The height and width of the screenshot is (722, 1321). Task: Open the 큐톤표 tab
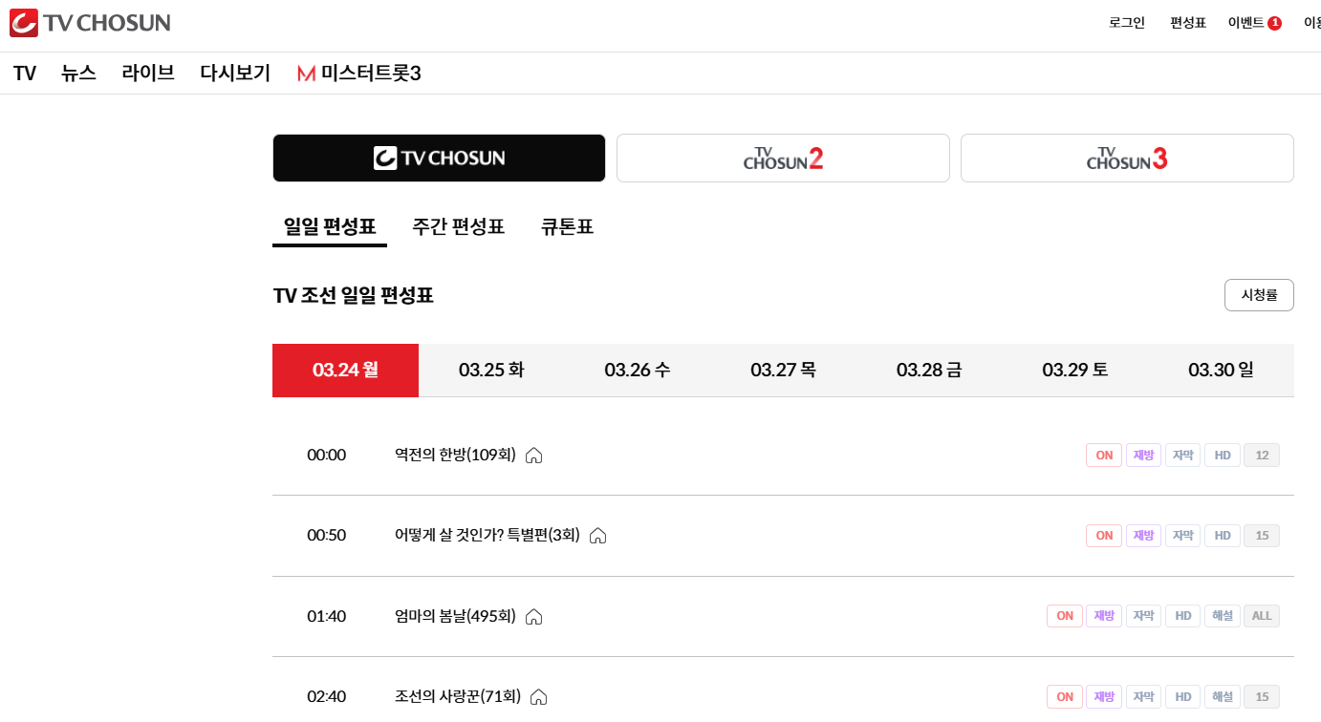click(567, 226)
